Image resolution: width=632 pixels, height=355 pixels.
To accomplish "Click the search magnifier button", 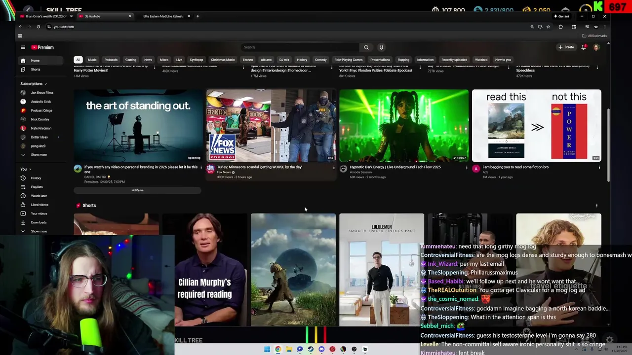I will tap(366, 47).
